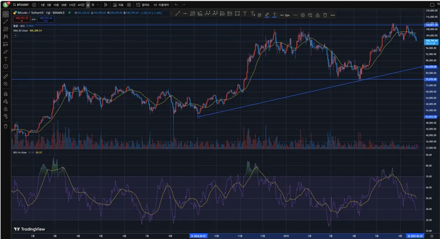Open BTCUSDT symbol search
The height and width of the screenshot is (239, 440).
(21, 5)
